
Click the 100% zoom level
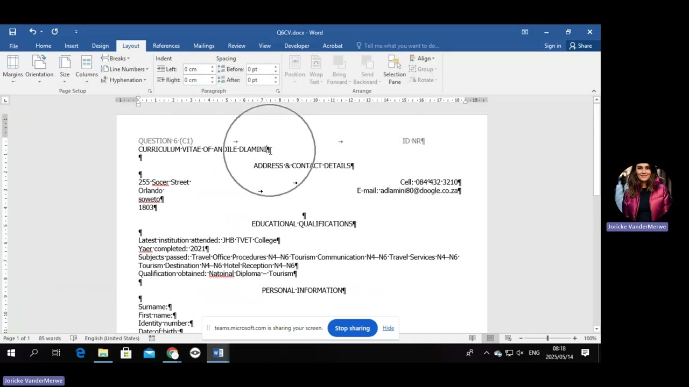point(590,338)
